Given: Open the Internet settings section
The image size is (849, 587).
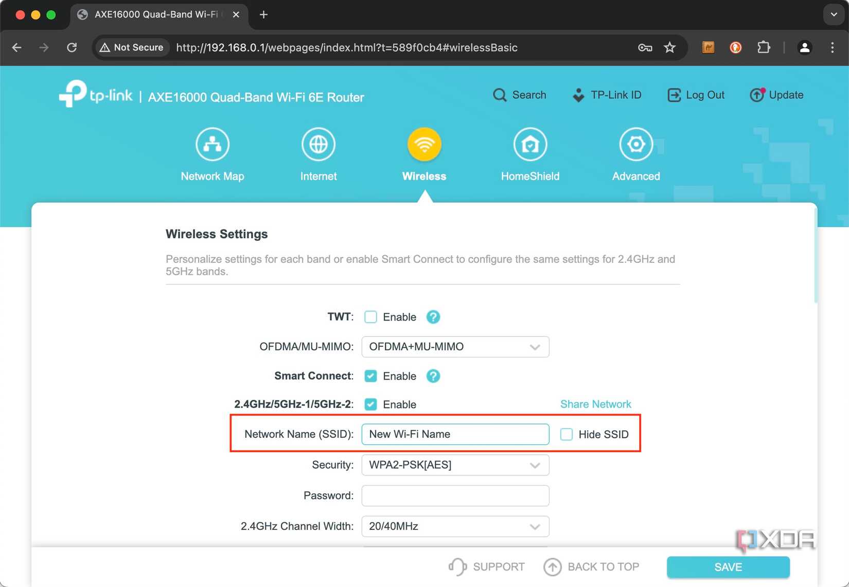Looking at the screenshot, I should coord(318,153).
